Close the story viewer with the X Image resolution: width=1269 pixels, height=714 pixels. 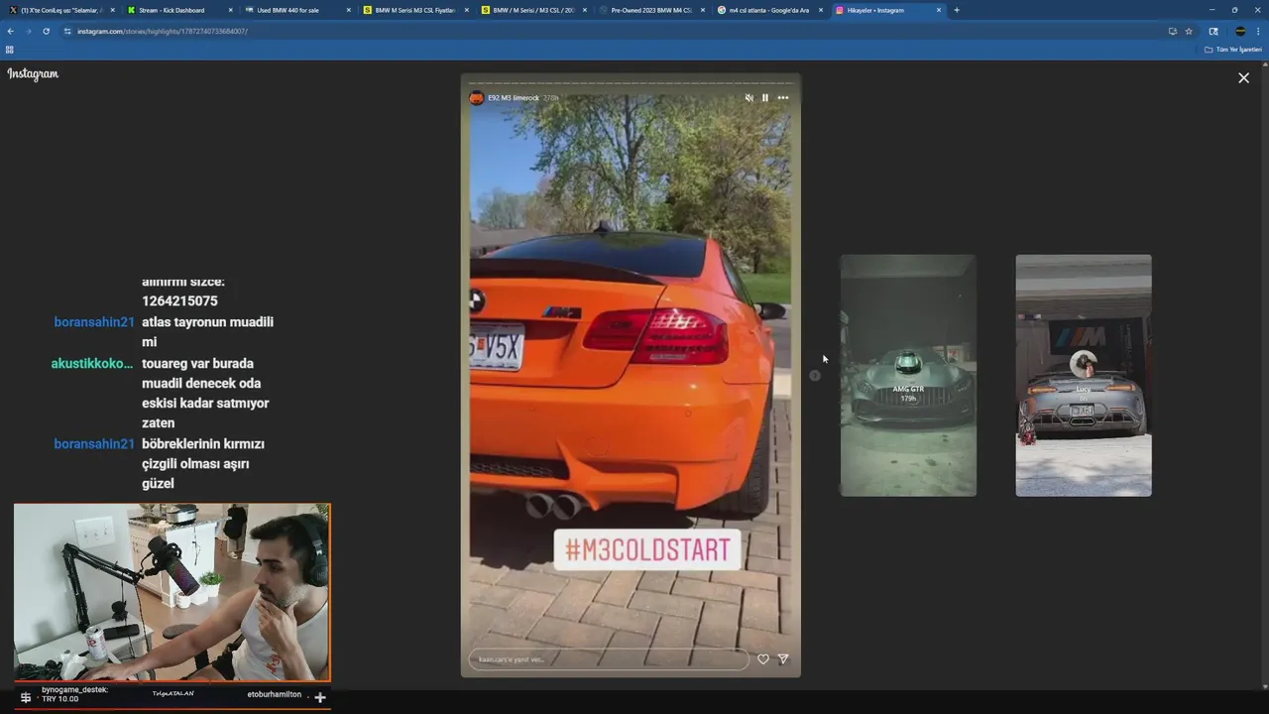tap(1243, 77)
